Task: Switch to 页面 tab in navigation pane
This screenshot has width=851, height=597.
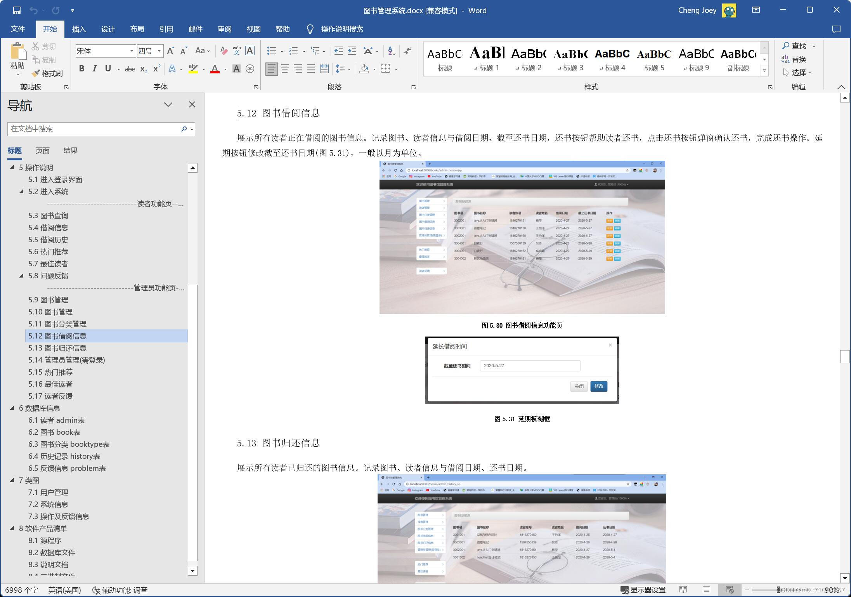Action: pyautogui.click(x=42, y=151)
